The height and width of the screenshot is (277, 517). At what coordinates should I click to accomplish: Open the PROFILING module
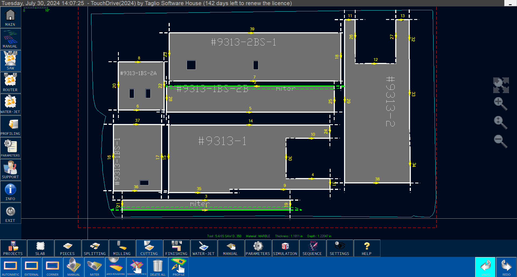click(11, 126)
